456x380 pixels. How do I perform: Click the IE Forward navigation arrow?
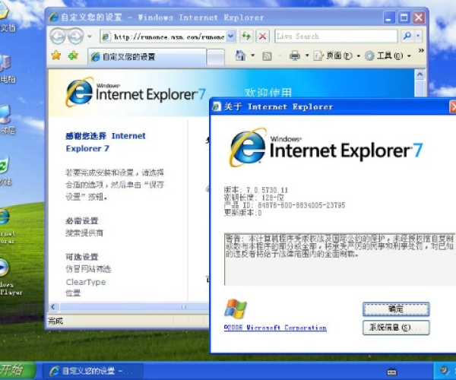coord(75,36)
